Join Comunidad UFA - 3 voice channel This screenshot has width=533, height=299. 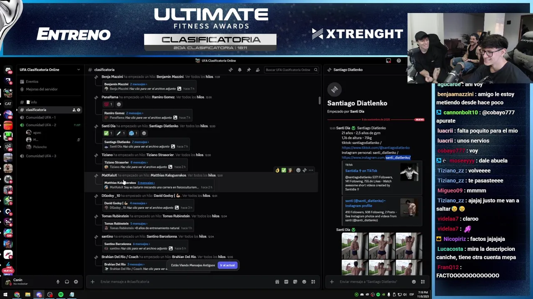coord(49,156)
